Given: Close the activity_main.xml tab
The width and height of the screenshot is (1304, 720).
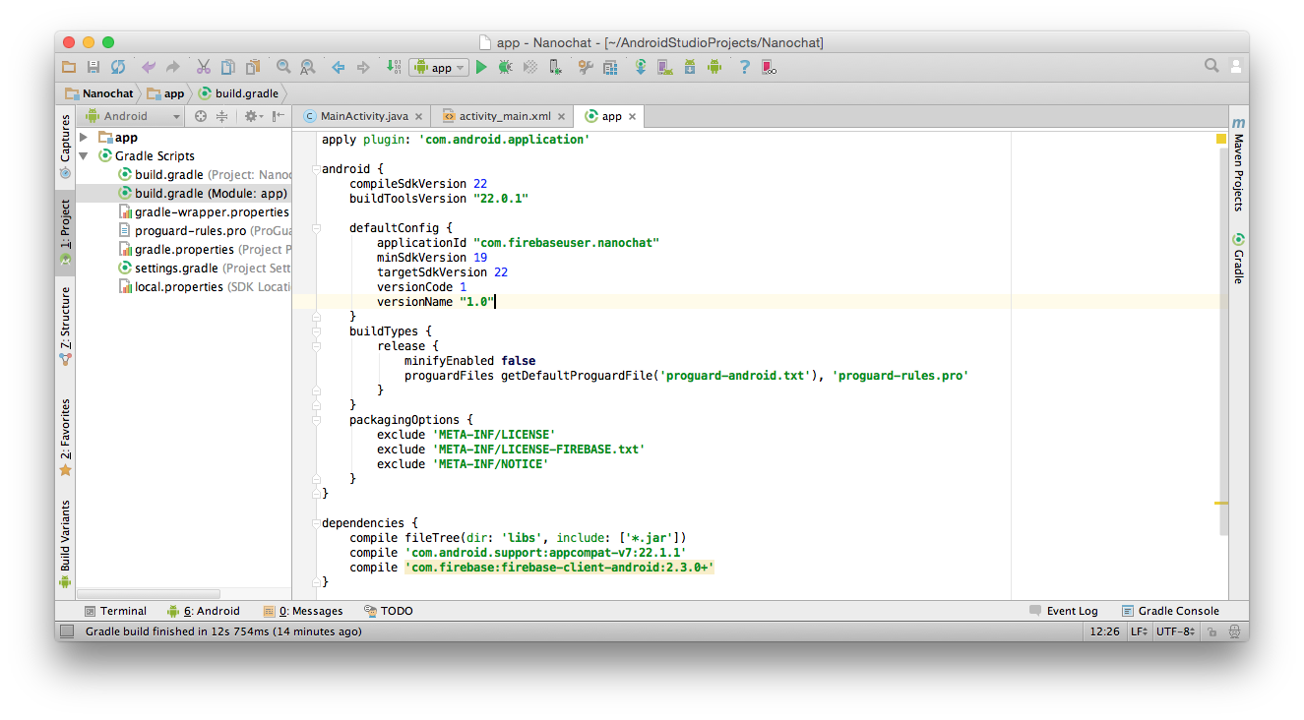Looking at the screenshot, I should pyautogui.click(x=561, y=116).
